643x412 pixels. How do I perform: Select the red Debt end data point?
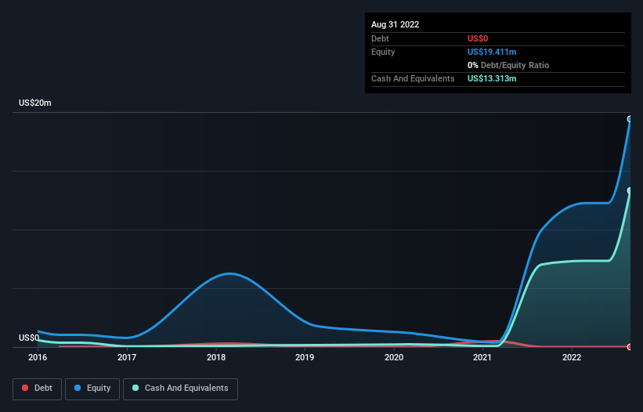[630, 347]
